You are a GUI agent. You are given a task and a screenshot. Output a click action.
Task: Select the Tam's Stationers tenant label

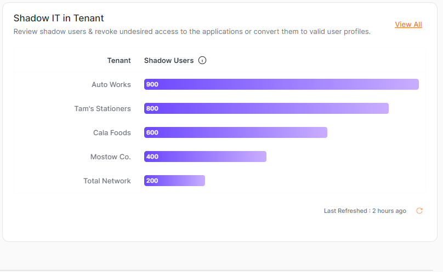coord(103,109)
